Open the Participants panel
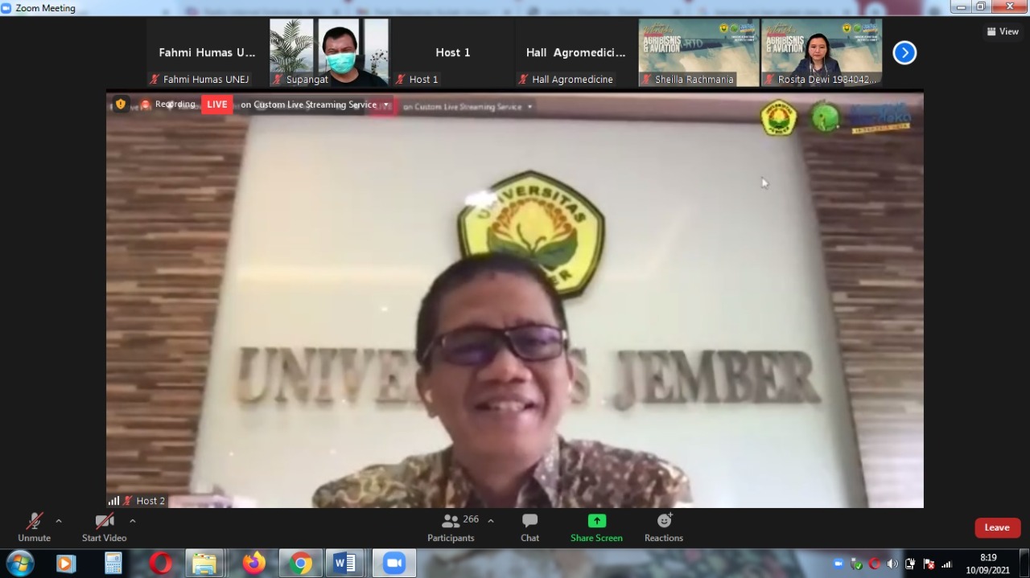Viewport: 1030px width, 578px height. [451, 527]
